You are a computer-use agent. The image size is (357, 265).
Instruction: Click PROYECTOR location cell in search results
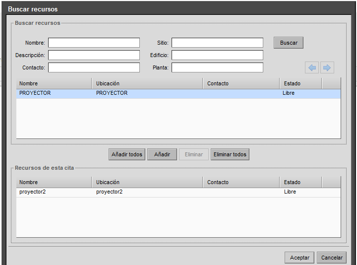112,93
